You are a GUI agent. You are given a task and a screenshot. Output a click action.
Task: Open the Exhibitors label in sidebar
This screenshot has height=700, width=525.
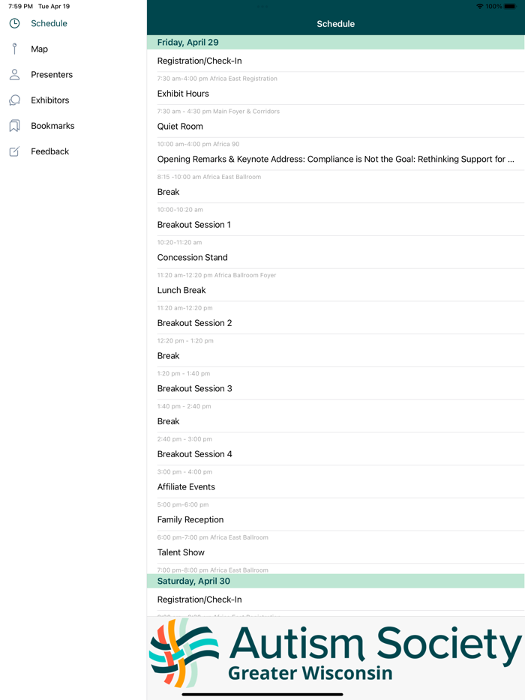50,100
